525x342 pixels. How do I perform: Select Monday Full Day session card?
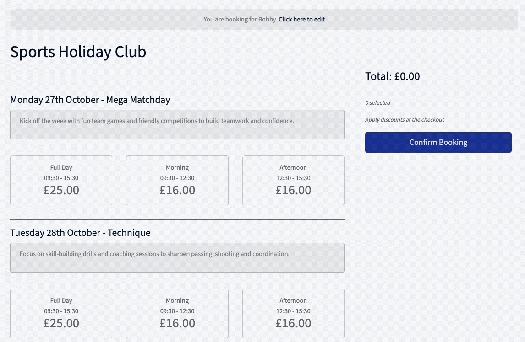[x=61, y=180]
